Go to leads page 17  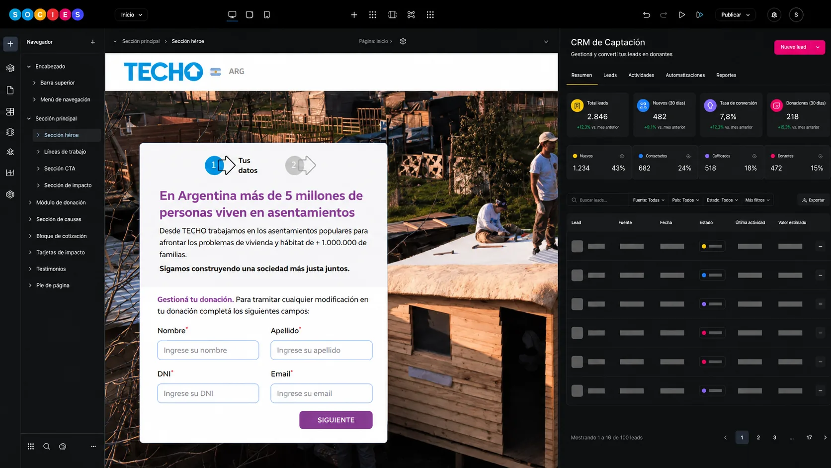tap(809, 438)
